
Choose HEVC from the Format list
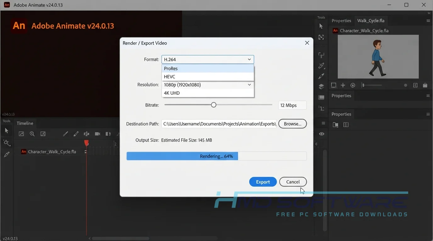tap(208, 77)
